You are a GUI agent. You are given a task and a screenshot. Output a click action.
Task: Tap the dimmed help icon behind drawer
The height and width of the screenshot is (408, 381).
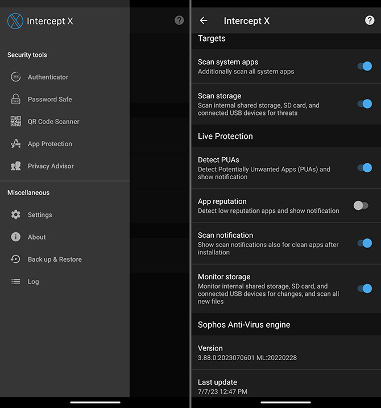pos(179,20)
